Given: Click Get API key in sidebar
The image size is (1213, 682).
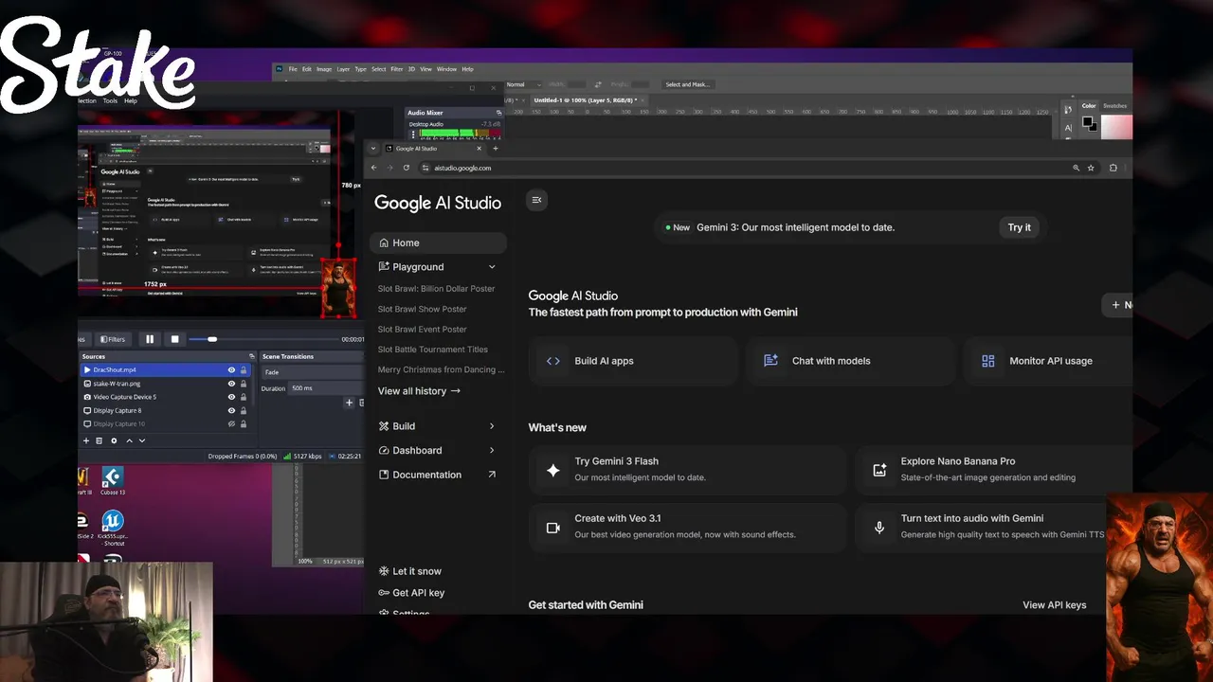Looking at the screenshot, I should tap(411, 593).
